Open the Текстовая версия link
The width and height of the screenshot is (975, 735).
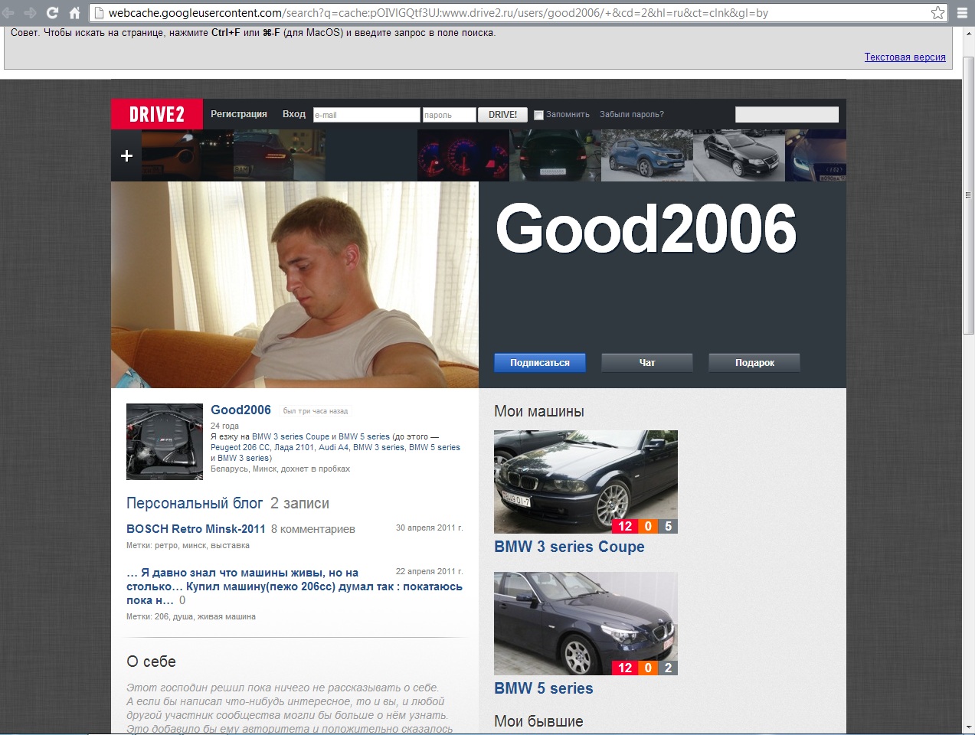click(x=905, y=57)
